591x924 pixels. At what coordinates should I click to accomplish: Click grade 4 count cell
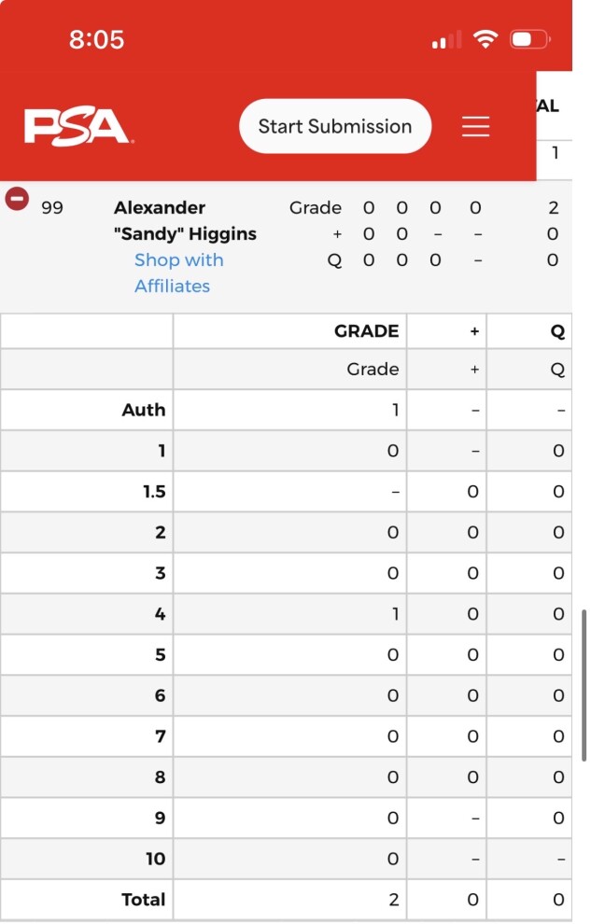(x=394, y=614)
